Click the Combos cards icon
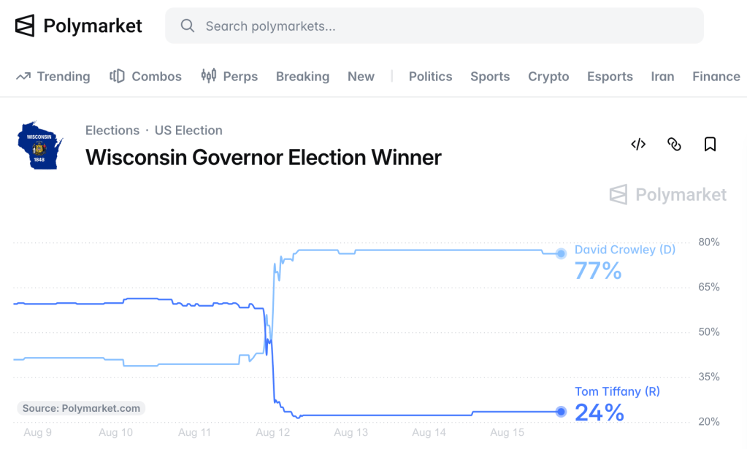 pyautogui.click(x=117, y=76)
